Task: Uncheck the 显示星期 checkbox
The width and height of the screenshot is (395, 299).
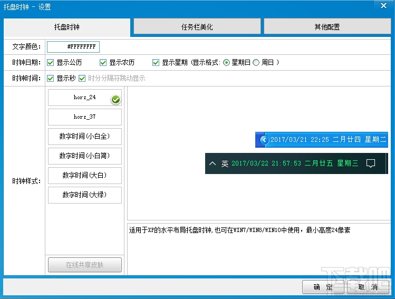Action: click(x=156, y=62)
